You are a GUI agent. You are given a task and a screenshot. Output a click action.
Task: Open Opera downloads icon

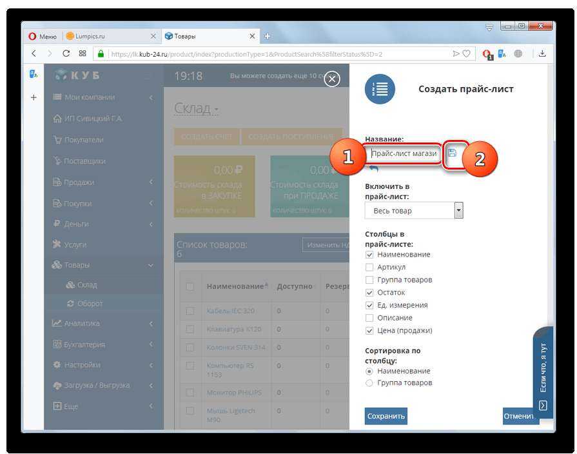pos(542,54)
